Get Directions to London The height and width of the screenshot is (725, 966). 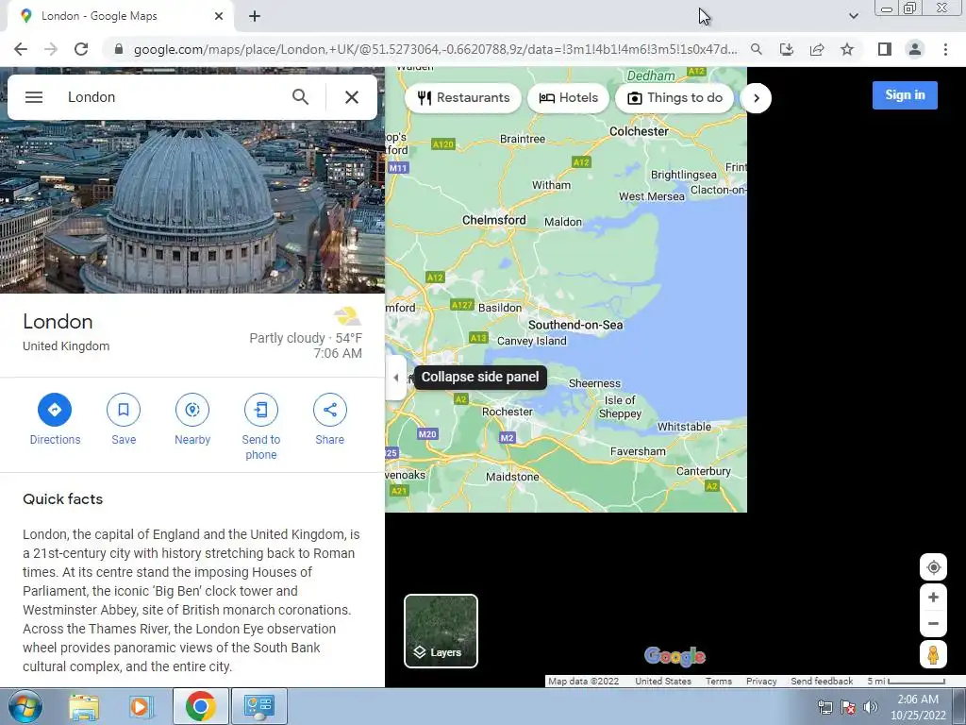pos(55,420)
